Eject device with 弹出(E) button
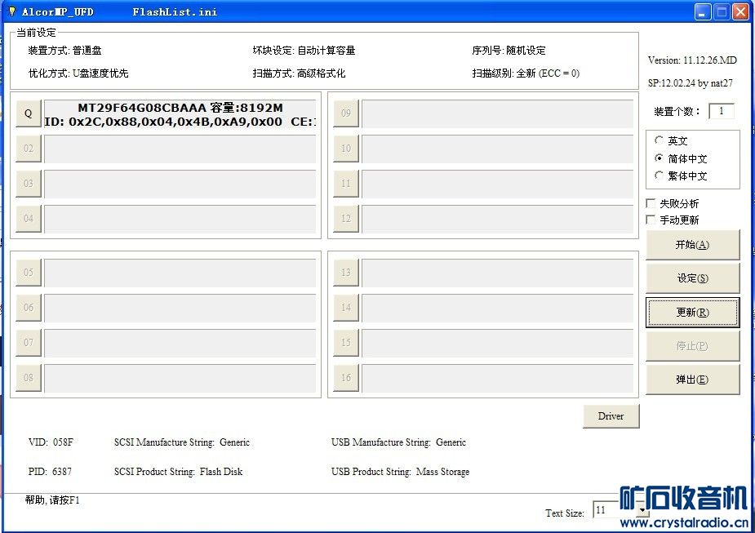755x533 pixels. point(692,380)
